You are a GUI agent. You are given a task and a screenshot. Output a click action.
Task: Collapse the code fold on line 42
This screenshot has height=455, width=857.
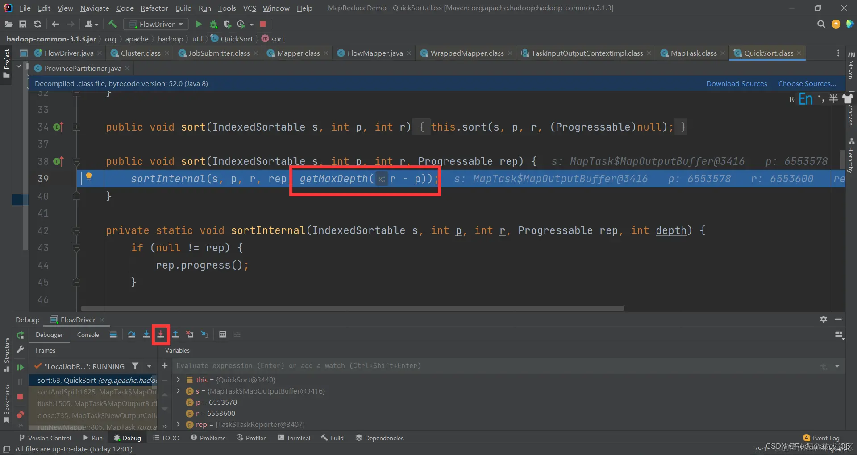tap(76, 230)
